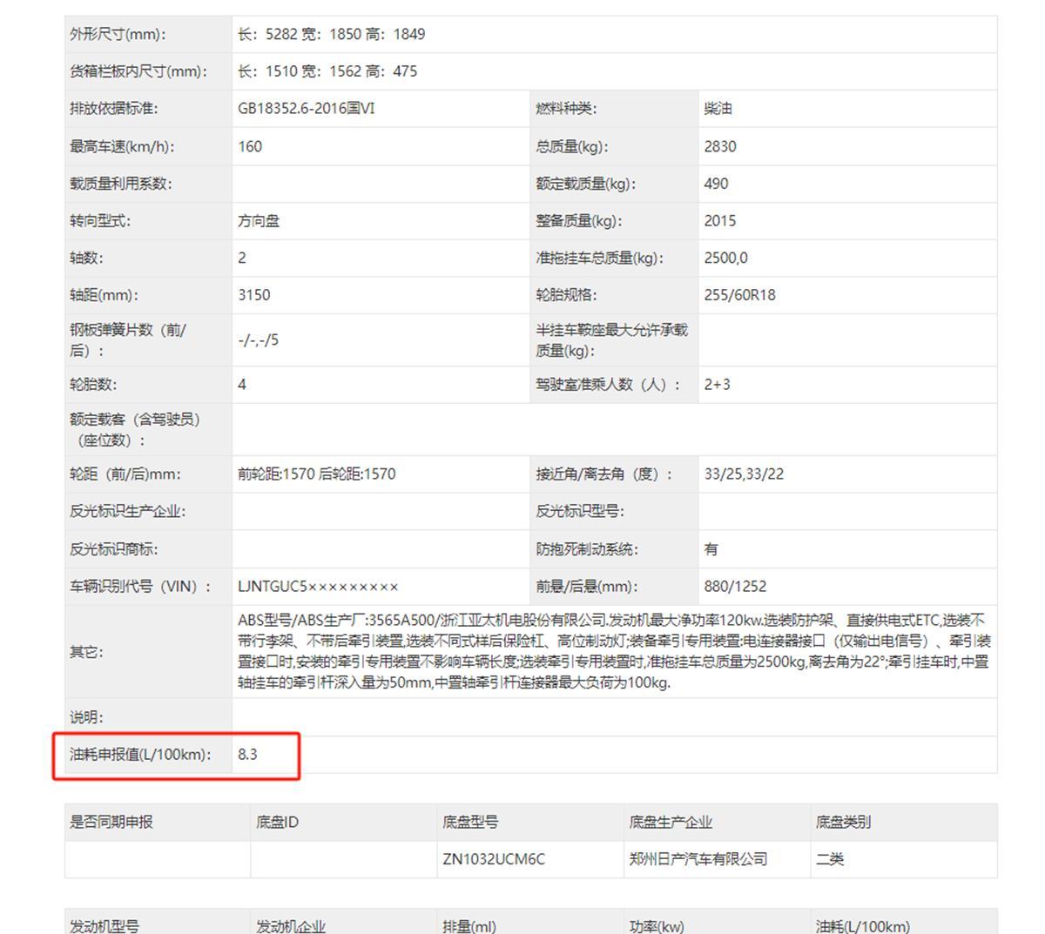Click the max speed value 160
Image resolution: width=1045 pixels, height=934 pixels.
[x=250, y=146]
